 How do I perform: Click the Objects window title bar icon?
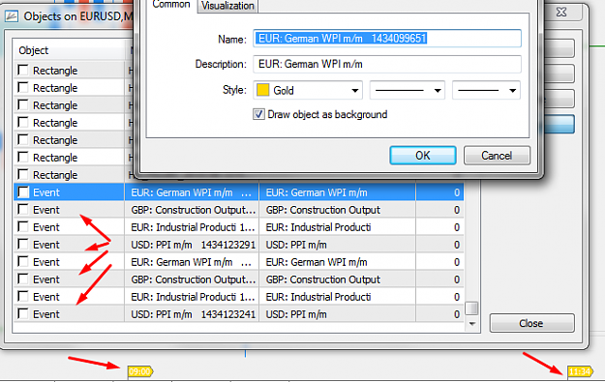coord(12,16)
